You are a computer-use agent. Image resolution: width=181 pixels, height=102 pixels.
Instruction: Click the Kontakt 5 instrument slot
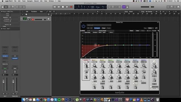click(5, 56)
